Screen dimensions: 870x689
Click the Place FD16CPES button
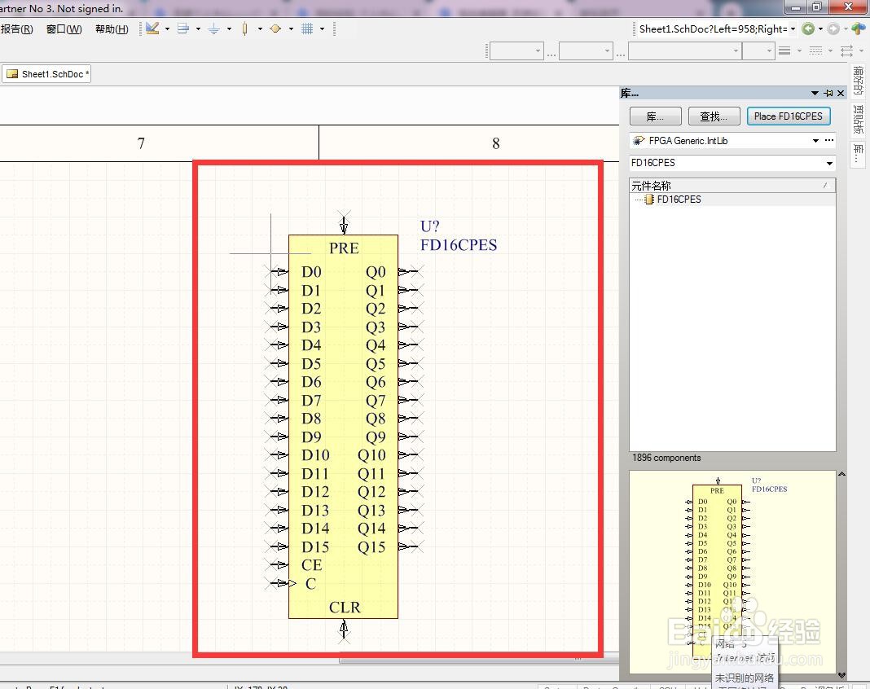pos(788,116)
